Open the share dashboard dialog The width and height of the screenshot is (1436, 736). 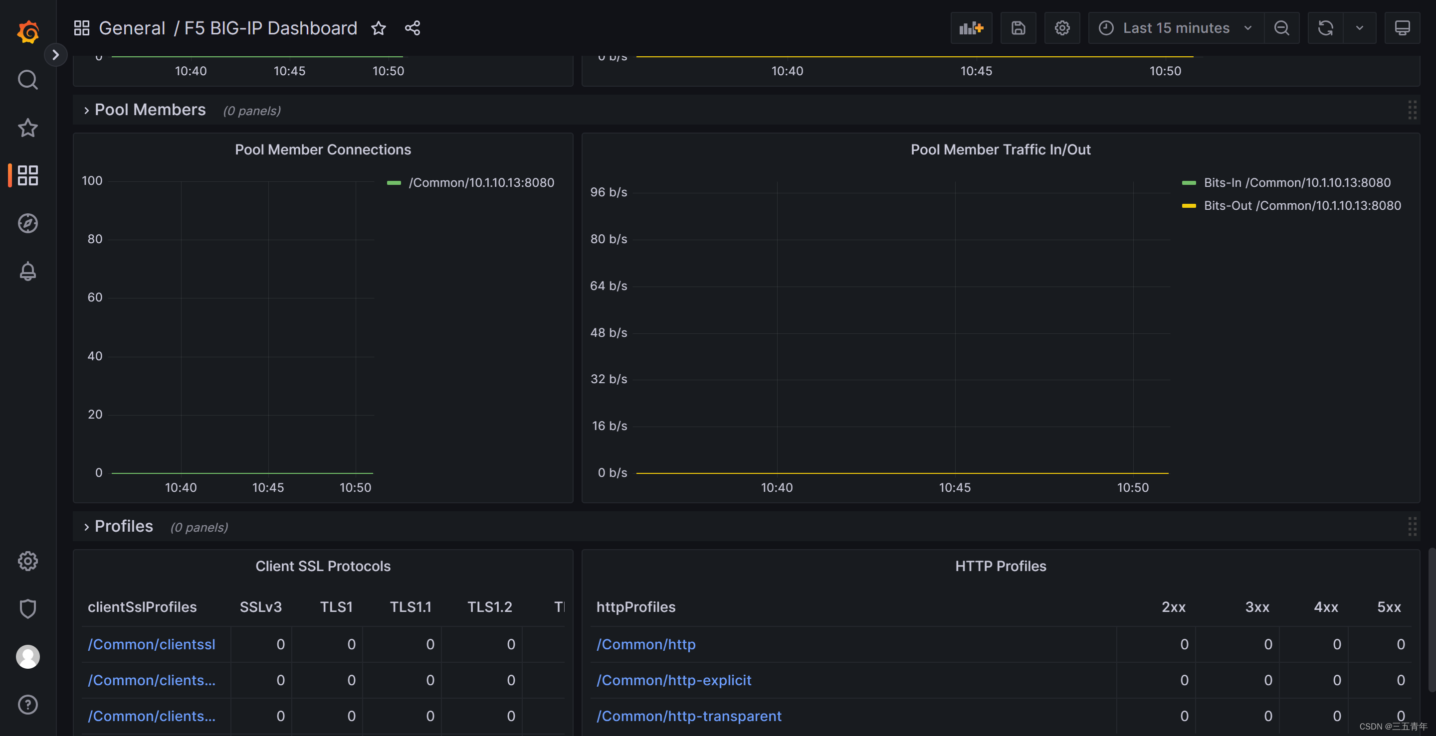click(412, 28)
